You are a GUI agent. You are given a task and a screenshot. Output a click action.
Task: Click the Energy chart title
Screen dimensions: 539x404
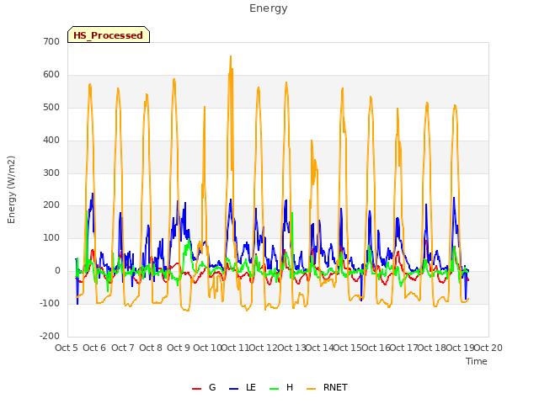[268, 8]
